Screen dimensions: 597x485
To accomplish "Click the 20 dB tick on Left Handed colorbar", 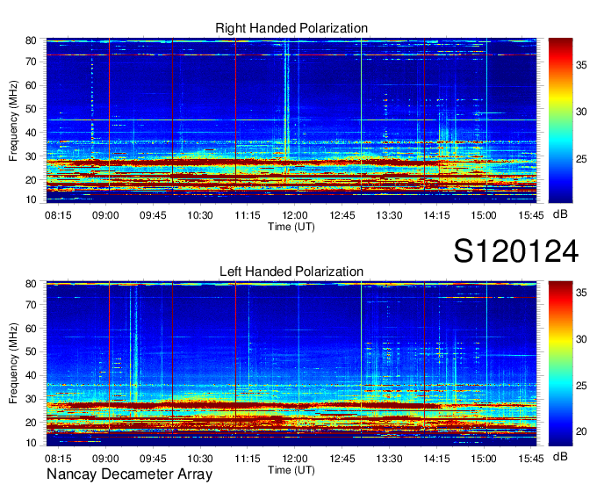I will 581,431.
